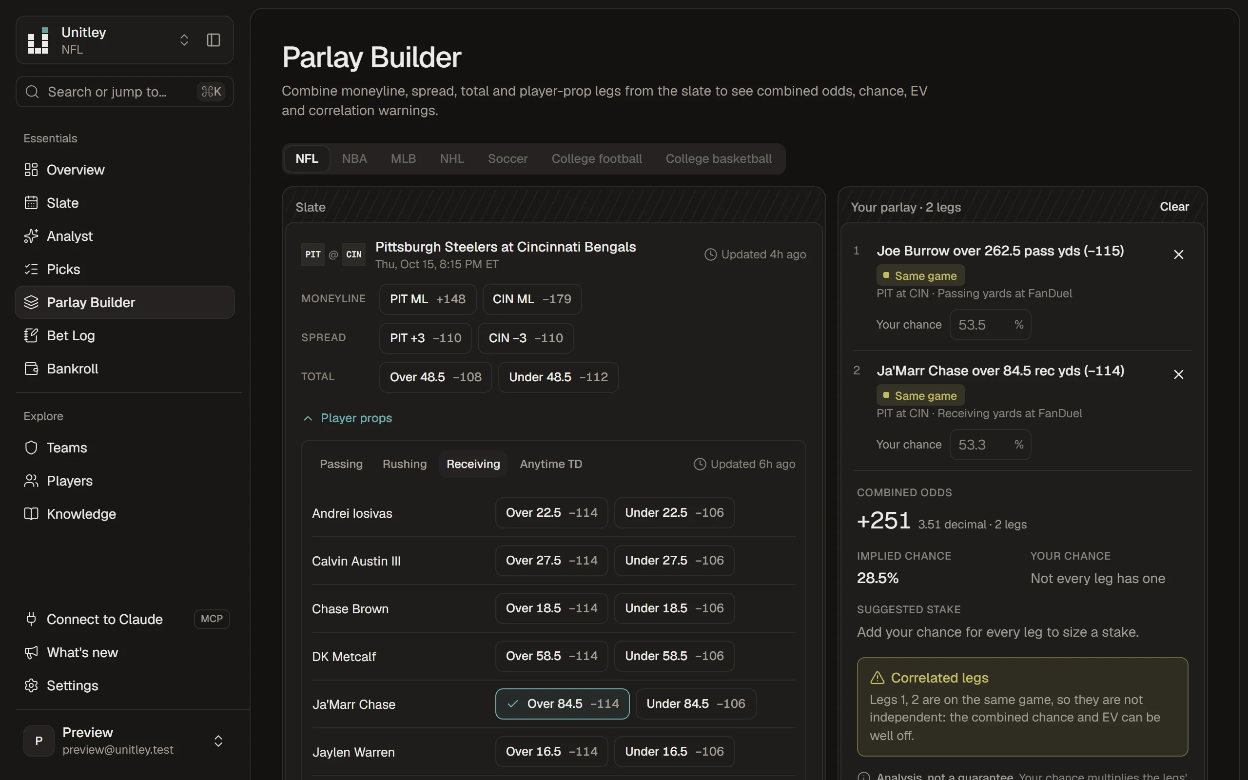Switch to Anytime TD props tab
Viewport: 1248px width, 780px height.
tap(551, 464)
